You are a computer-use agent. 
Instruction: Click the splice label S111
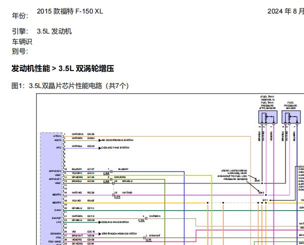[x=265, y=200]
